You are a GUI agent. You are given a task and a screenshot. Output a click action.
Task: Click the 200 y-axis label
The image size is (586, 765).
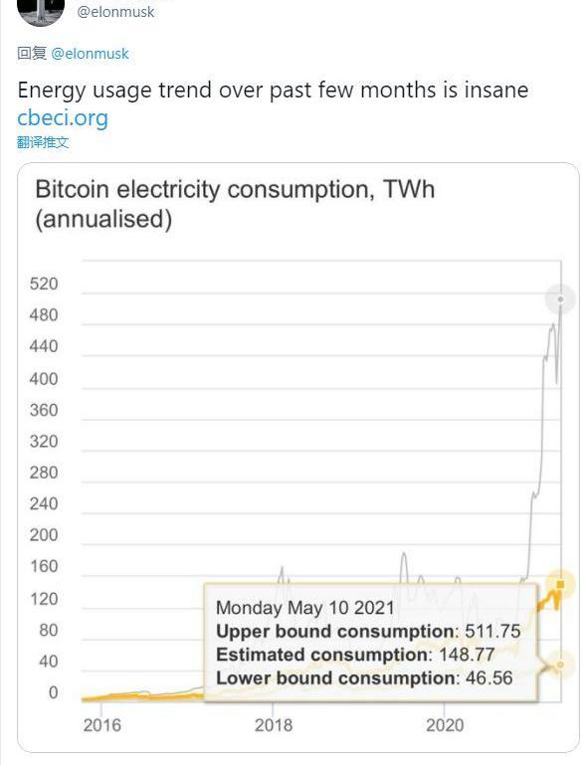tap(44, 535)
